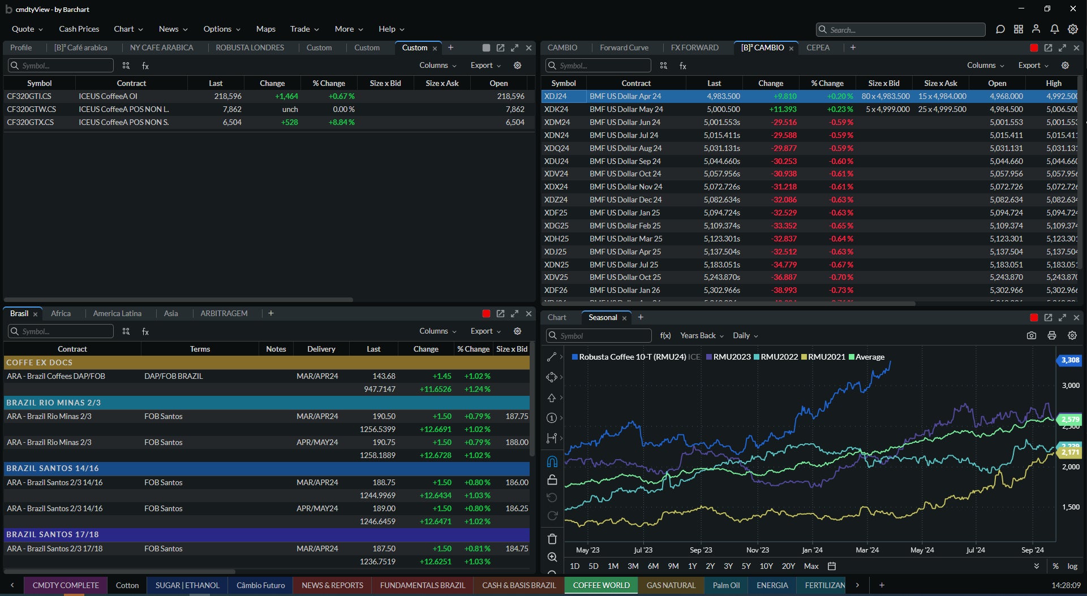Open application settings gear in top bar
Screen dimensions: 1087x596
coord(1073,29)
